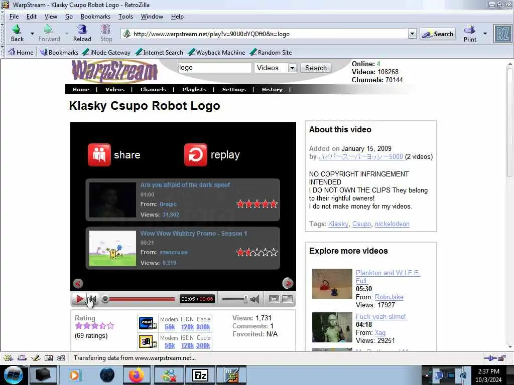Open the Tools menu
Image resolution: width=514 pixels, height=385 pixels.
[x=125, y=17]
